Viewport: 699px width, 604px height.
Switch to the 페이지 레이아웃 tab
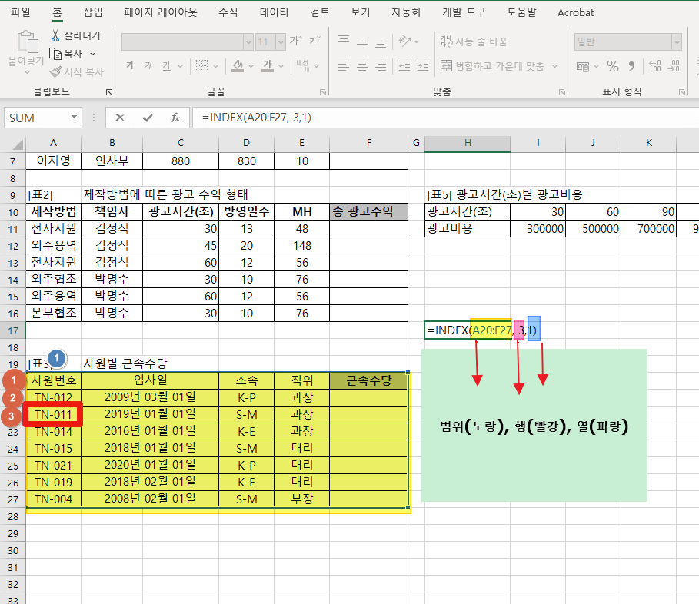pos(161,12)
